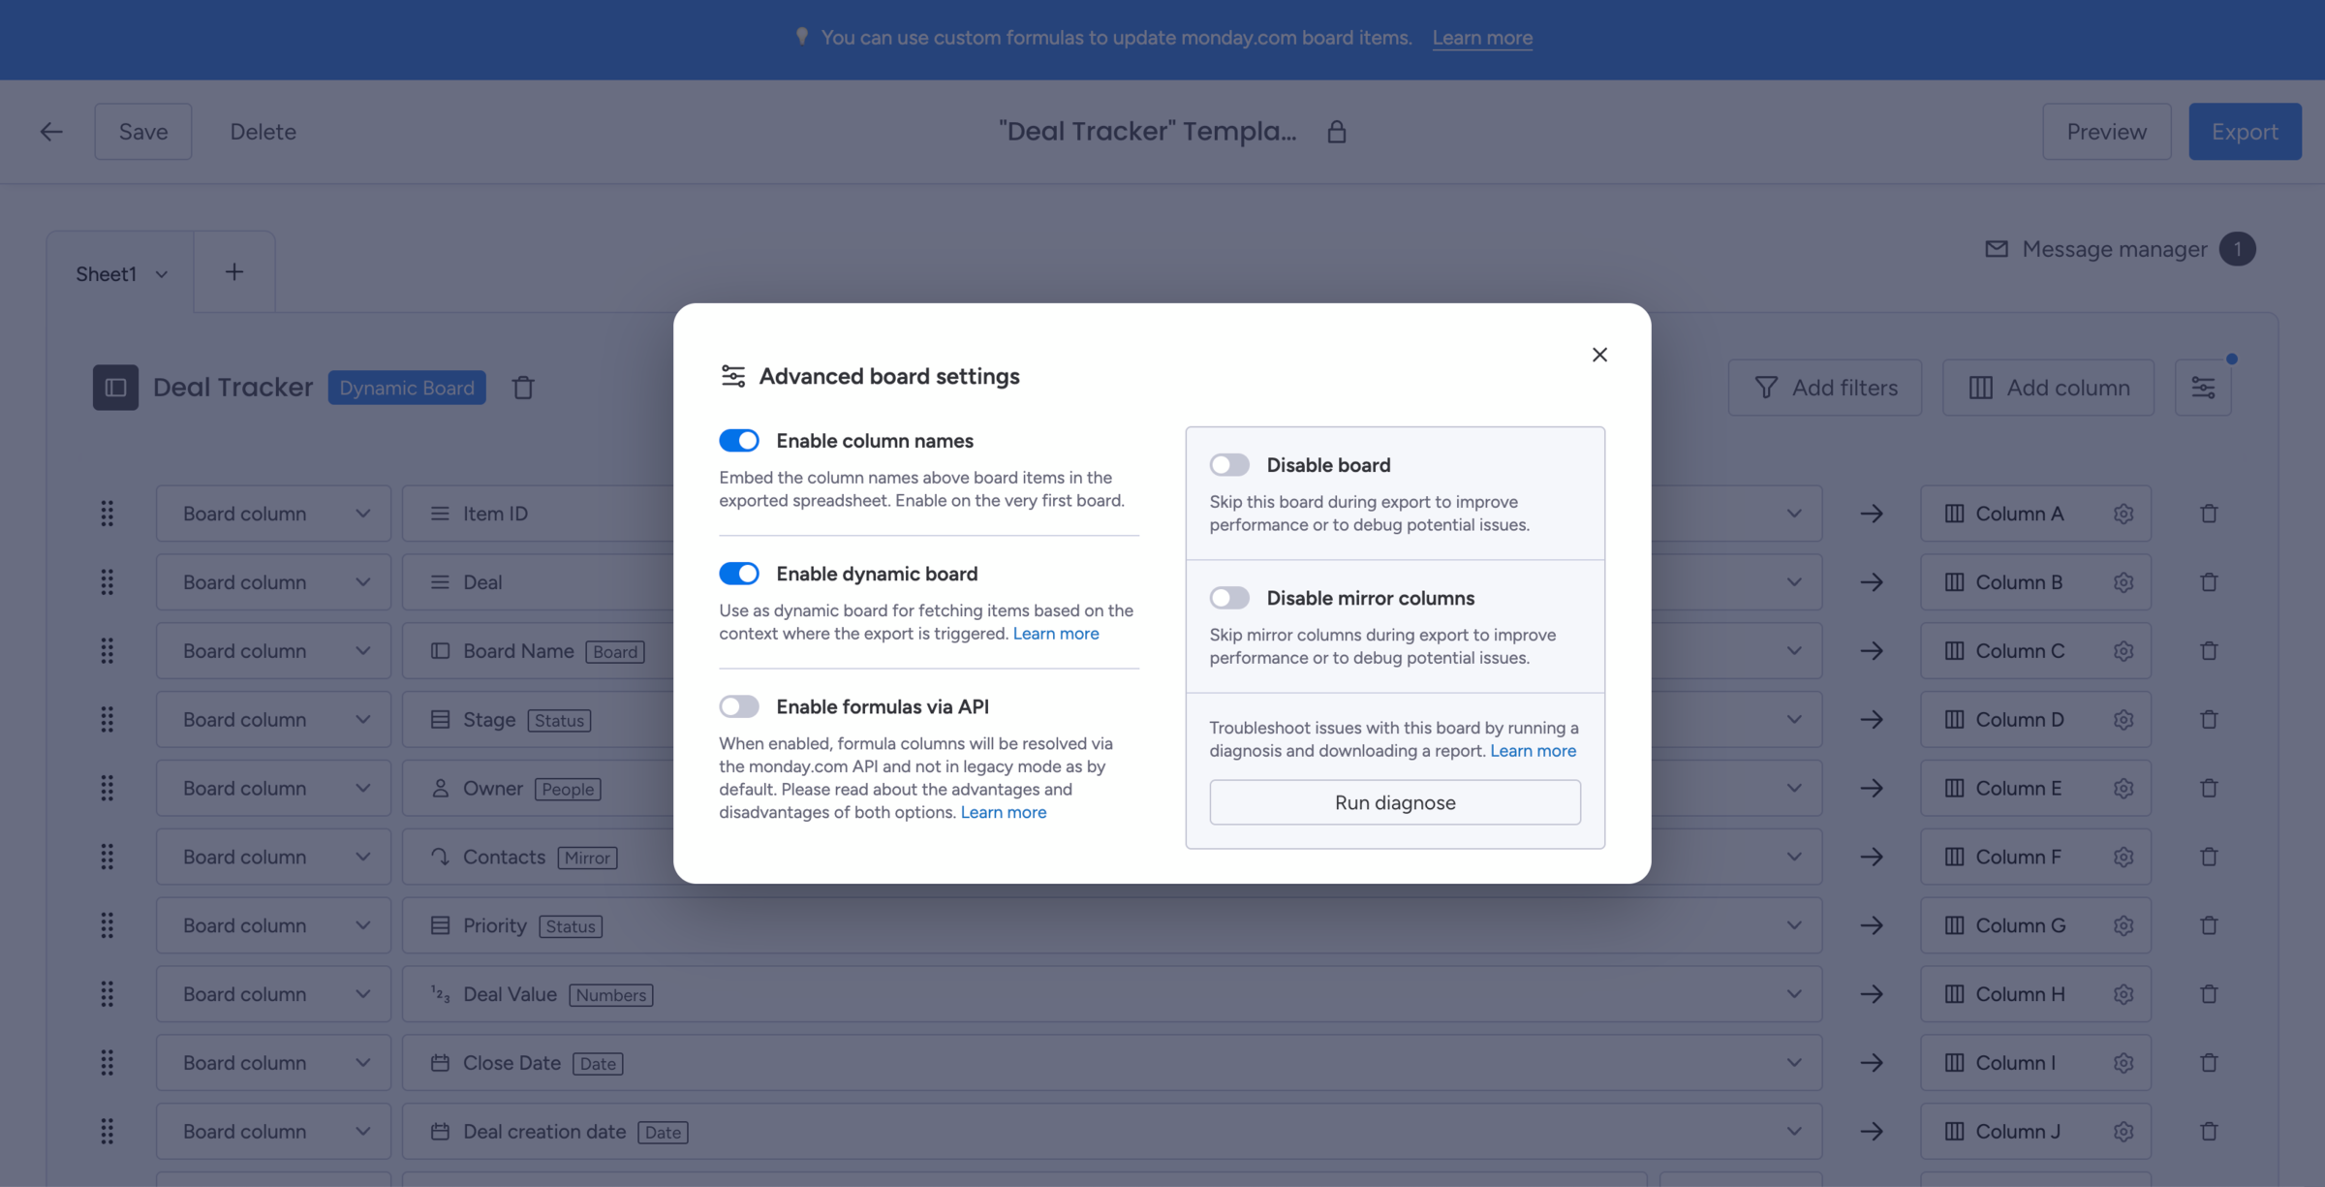Click the template lock icon
Viewport: 2325px width, 1187px height.
[1337, 132]
